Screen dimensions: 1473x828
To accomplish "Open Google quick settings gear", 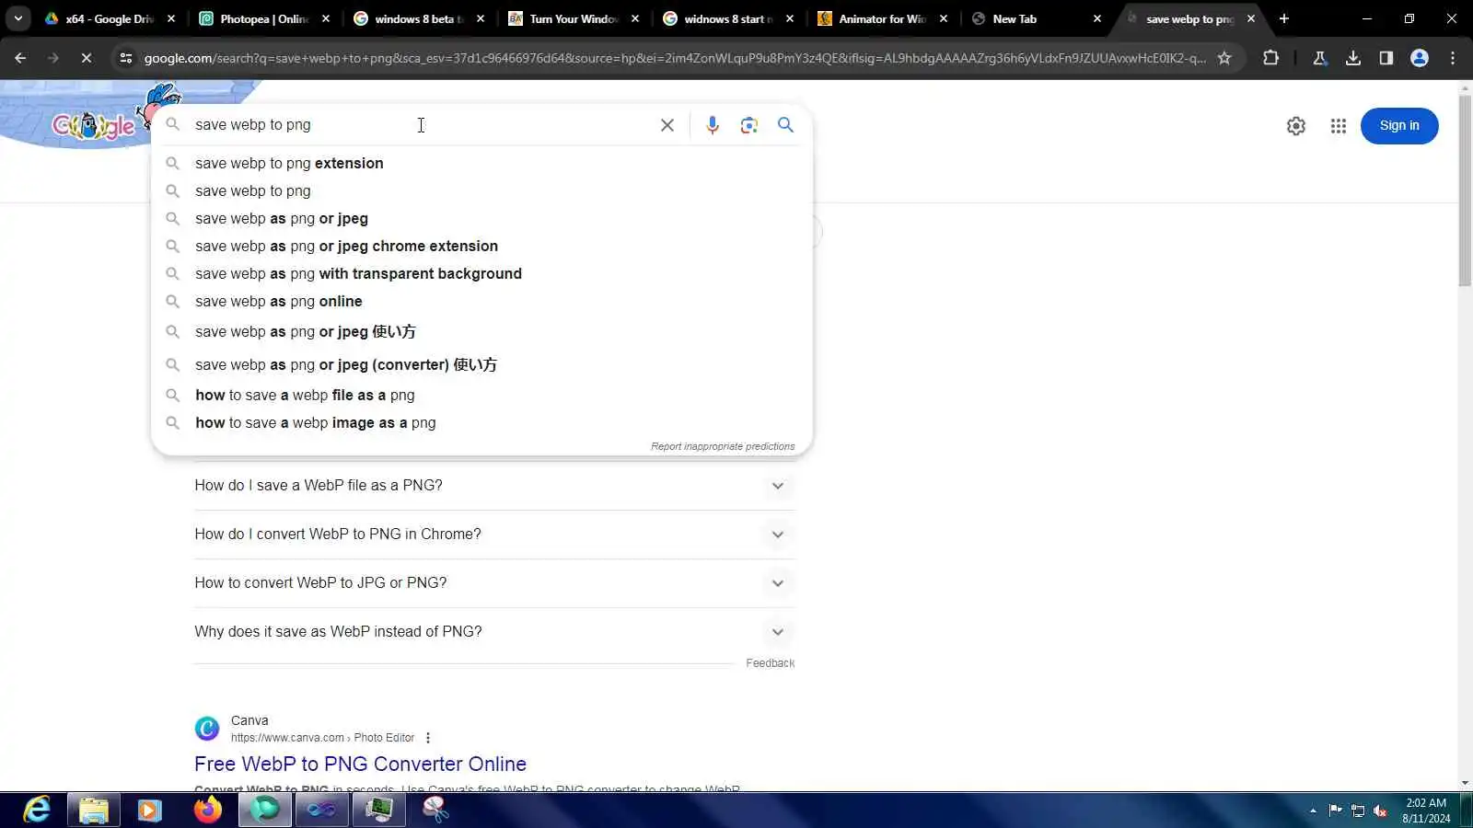I will [1295, 126].
